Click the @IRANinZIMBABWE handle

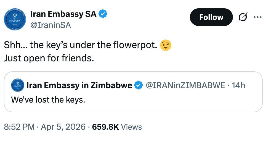[185, 85]
